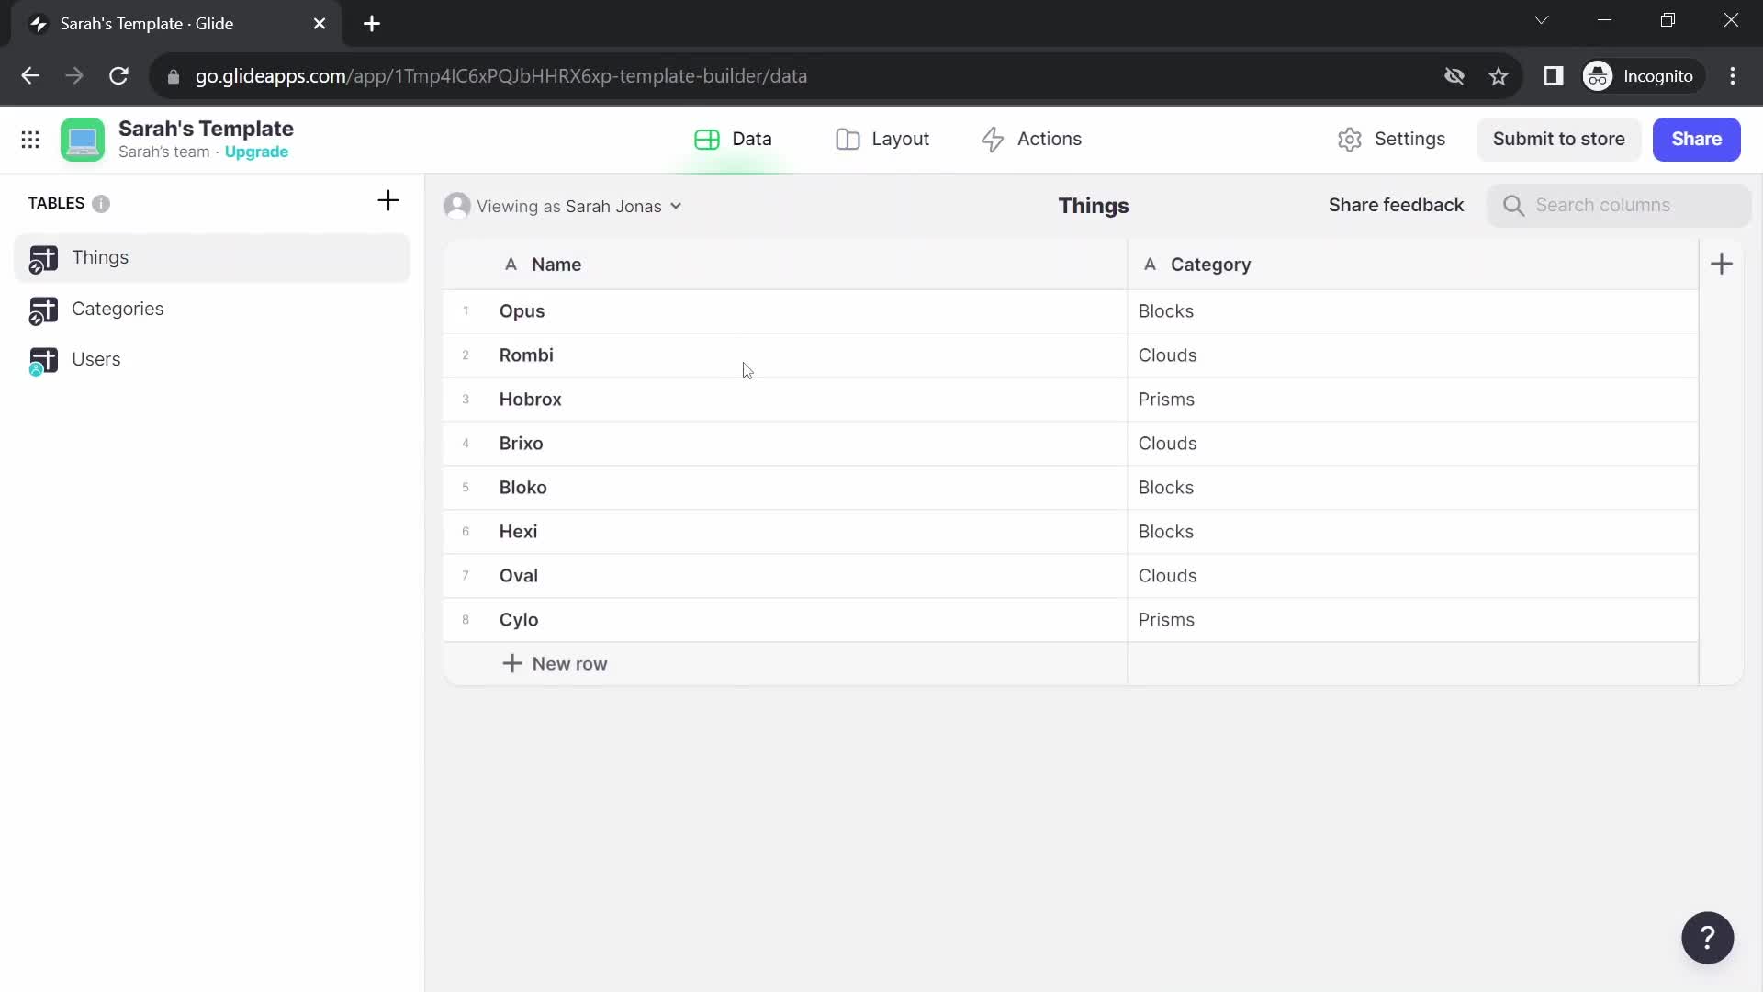Click the add column icon
This screenshot has height=992, width=1763.
click(x=1721, y=264)
